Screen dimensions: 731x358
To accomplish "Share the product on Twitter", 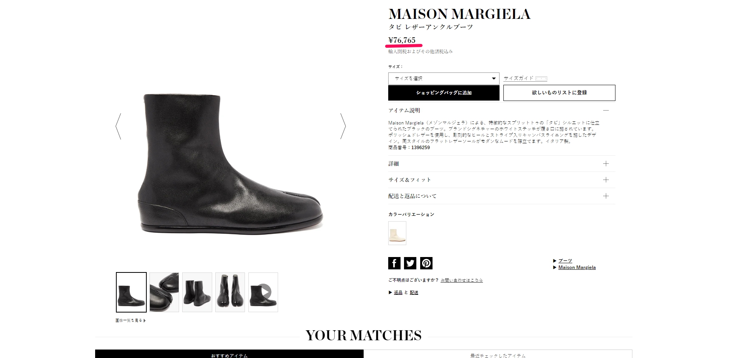I will click(x=410, y=263).
